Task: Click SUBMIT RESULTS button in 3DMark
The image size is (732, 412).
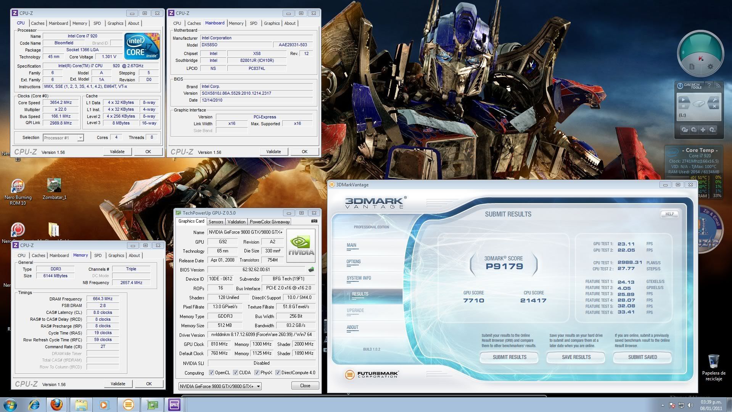Action: (x=509, y=357)
